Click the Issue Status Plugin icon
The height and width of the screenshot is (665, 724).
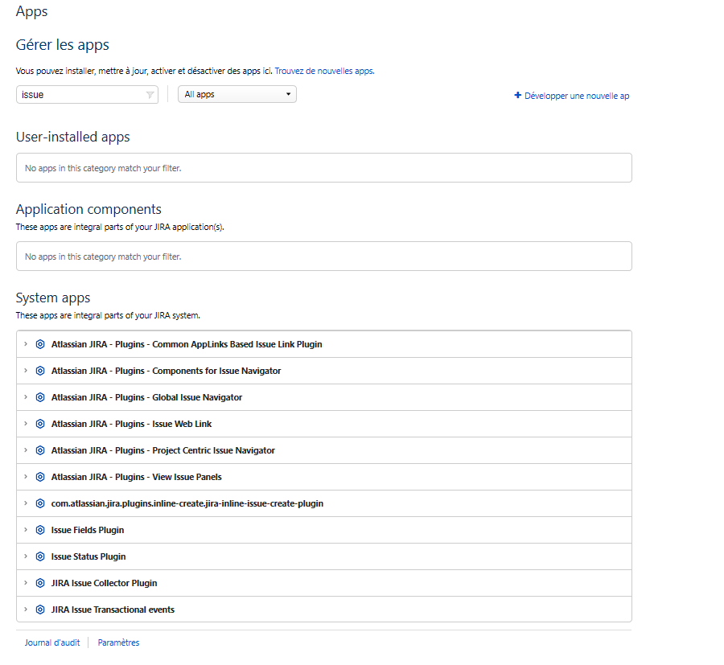(40, 556)
